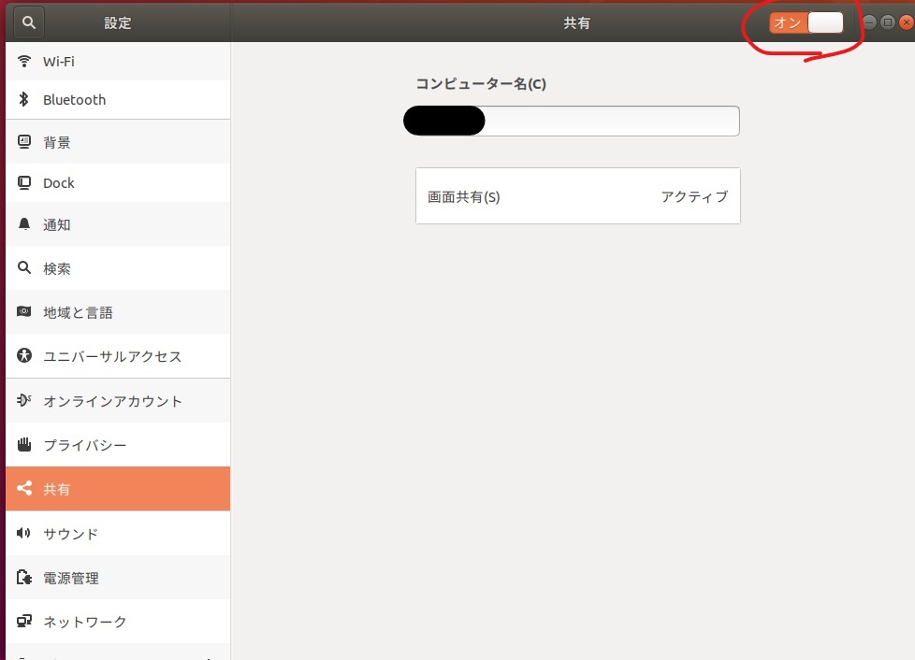This screenshot has height=660, width=915.
Task: Click the ネットワーク network computers icon
Action: point(24,621)
